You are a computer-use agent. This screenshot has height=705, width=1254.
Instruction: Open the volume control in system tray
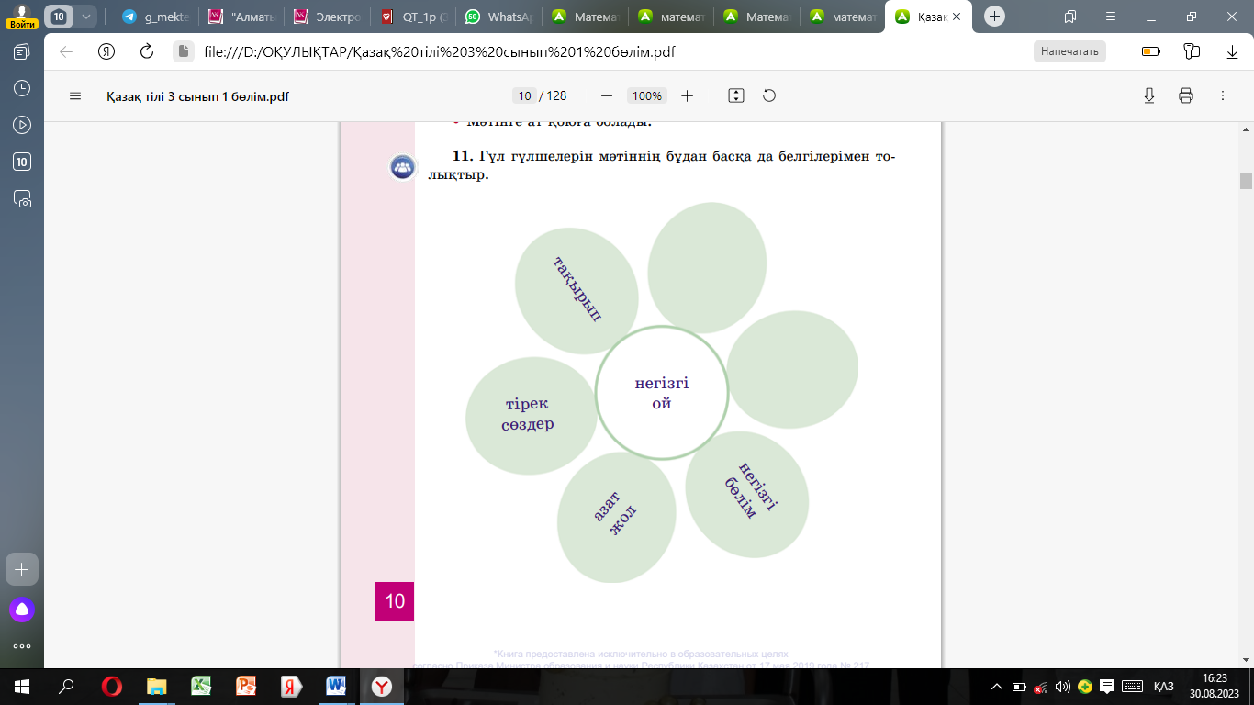[x=1063, y=686]
